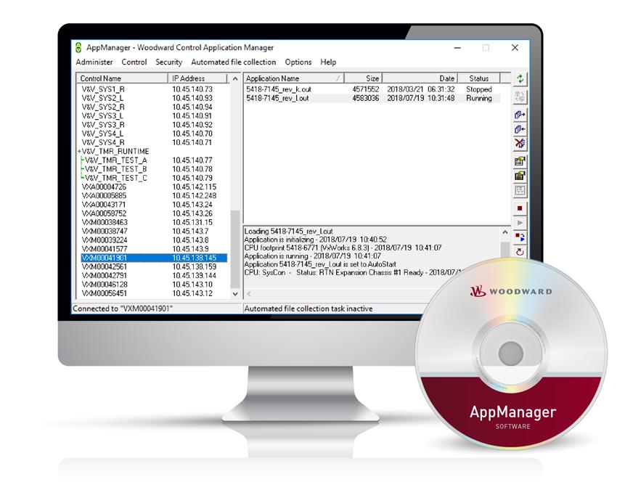The image size is (617, 482).
Task: Open the Options menu
Action: coord(298,62)
